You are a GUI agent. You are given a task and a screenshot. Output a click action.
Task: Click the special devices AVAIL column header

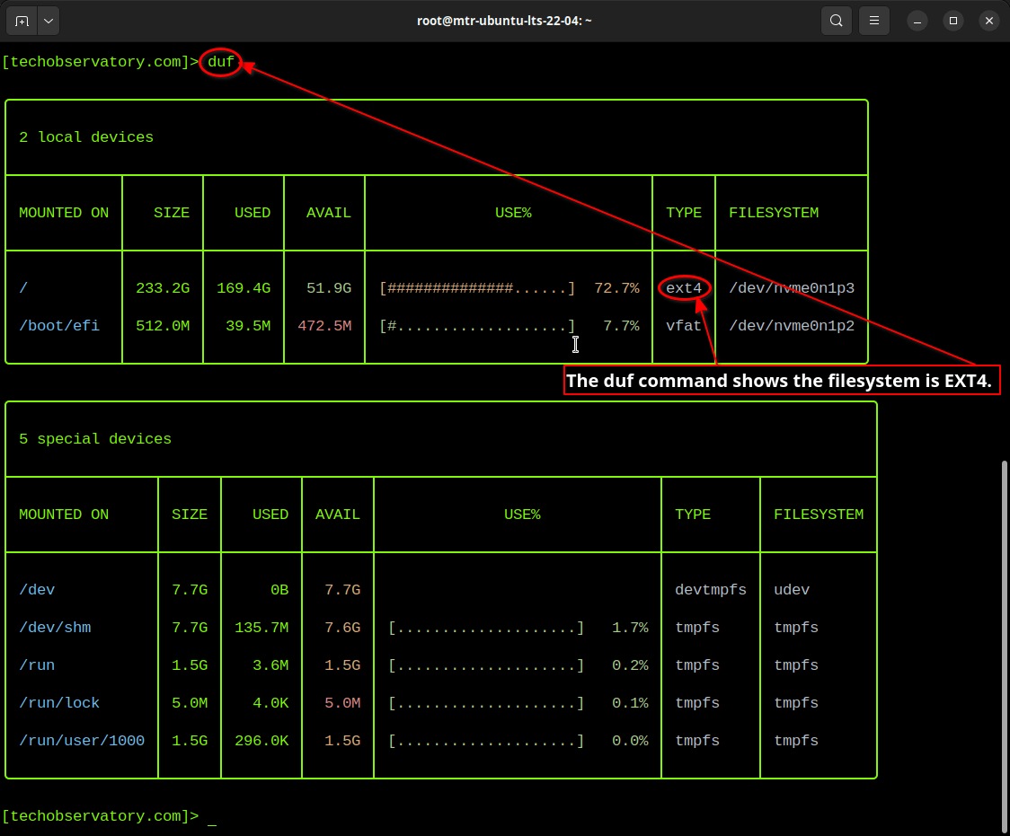(338, 515)
